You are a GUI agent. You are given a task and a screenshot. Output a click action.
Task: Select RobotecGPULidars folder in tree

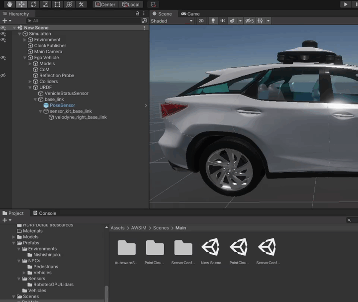click(53, 285)
